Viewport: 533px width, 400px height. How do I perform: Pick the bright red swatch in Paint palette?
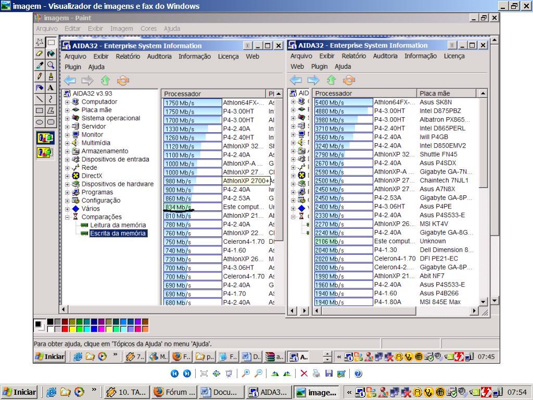click(65, 329)
